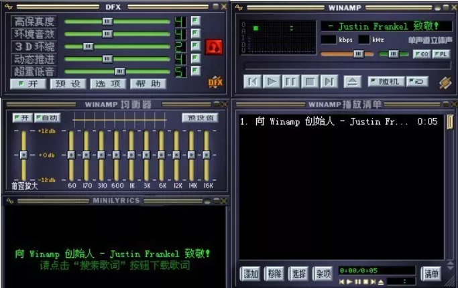458x288 pixels.
Task: Click the playlist vertical scrollbar handle
Action: 450,122
